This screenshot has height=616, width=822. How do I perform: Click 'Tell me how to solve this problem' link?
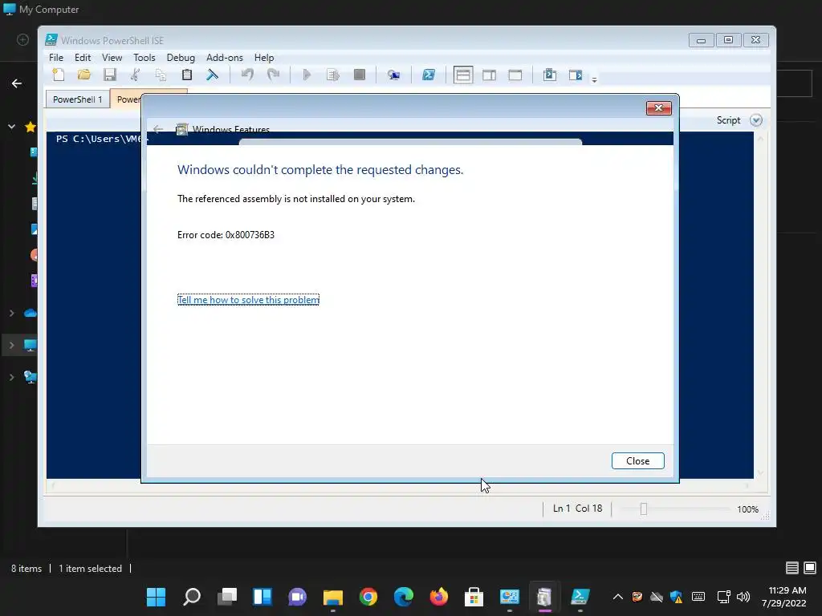pos(249,300)
